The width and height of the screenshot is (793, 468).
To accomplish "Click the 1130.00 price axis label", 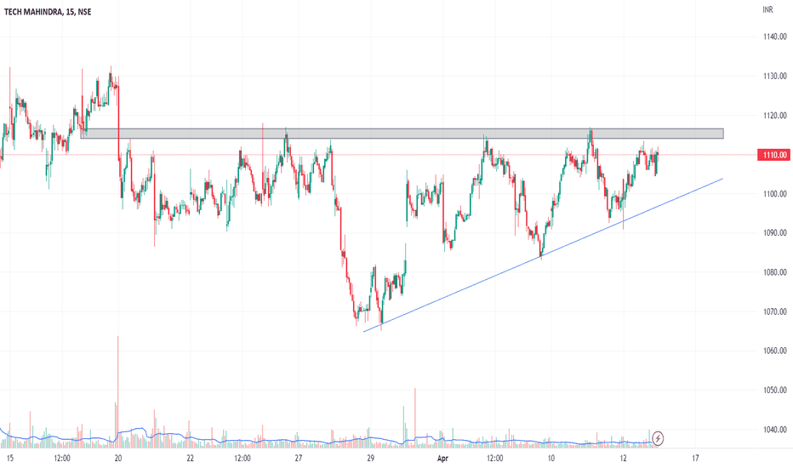I will point(775,76).
